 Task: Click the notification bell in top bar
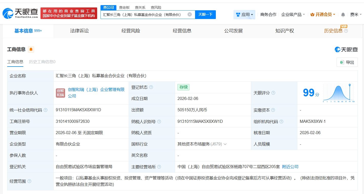(343, 15)
